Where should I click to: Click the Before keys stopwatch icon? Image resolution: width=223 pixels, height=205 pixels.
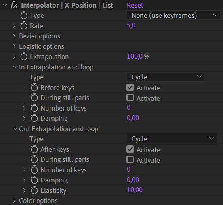[34, 88]
